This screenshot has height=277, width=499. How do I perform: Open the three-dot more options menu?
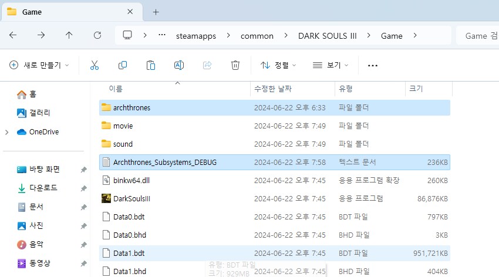373,66
